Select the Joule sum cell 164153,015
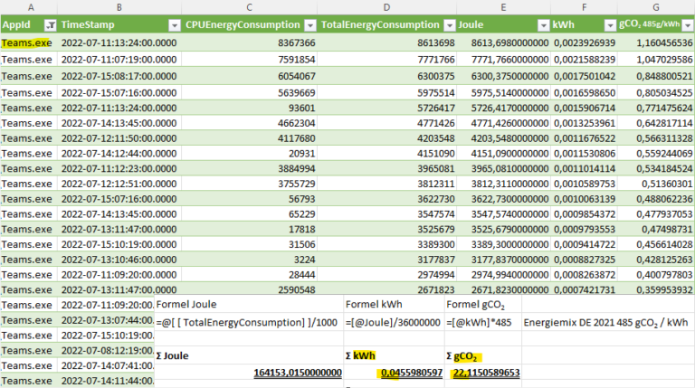695x388 pixels. [x=249, y=373]
